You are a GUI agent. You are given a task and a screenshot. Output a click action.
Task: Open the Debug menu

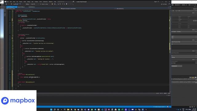click(x=29, y=2)
